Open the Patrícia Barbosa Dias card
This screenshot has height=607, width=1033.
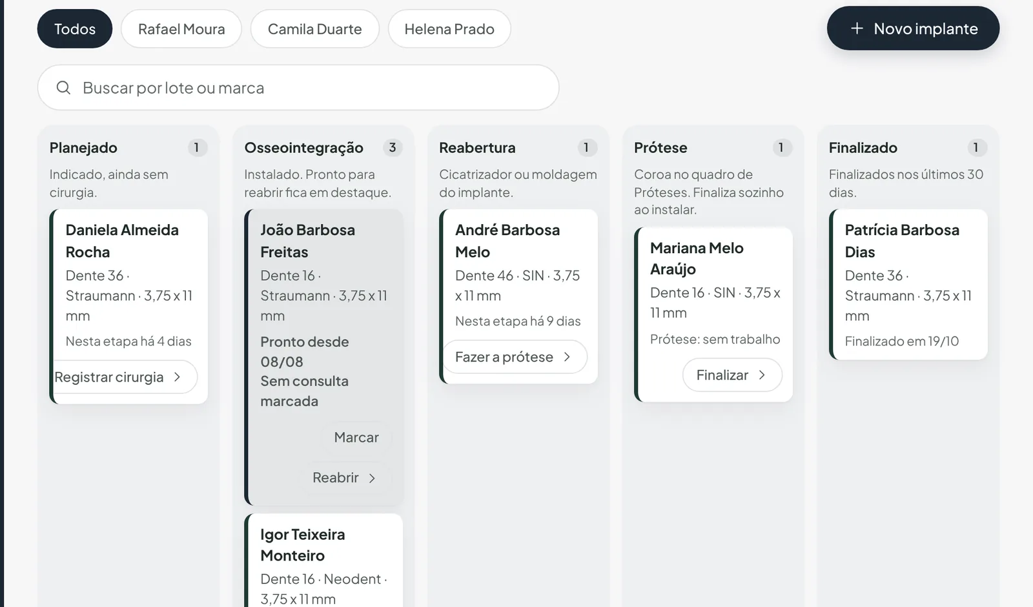click(908, 284)
